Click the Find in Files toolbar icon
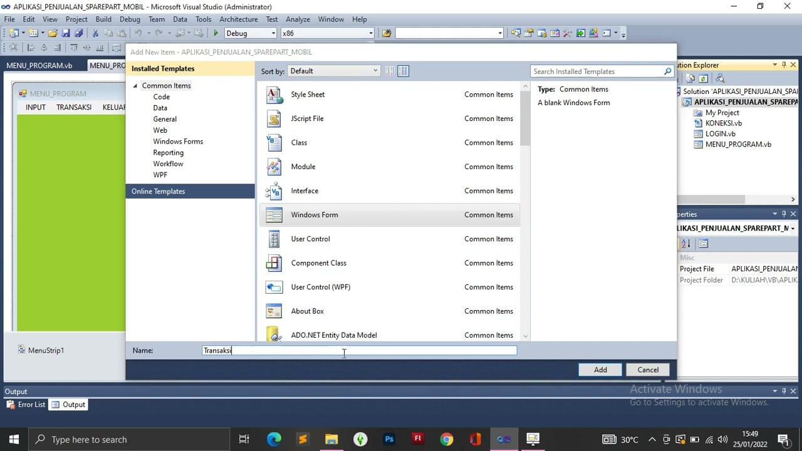The height and width of the screenshot is (451, 802). [x=387, y=33]
